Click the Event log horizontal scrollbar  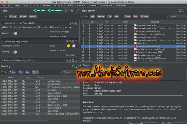[24, 121]
